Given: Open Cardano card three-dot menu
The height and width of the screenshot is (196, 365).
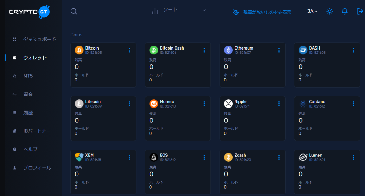Looking at the screenshot, I should [353, 104].
